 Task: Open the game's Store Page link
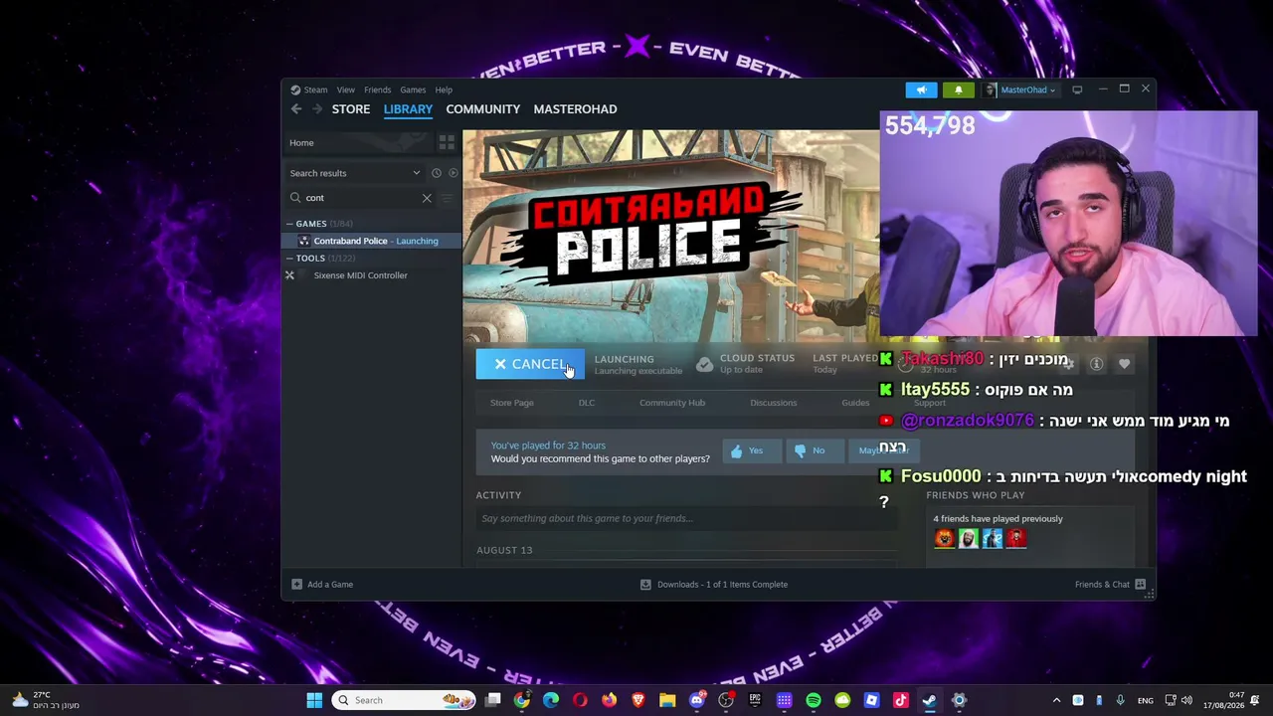click(512, 403)
